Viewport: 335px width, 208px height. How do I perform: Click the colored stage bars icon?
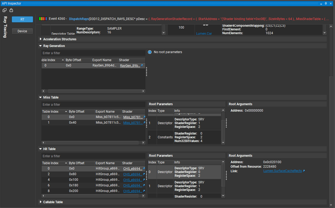(43, 19)
